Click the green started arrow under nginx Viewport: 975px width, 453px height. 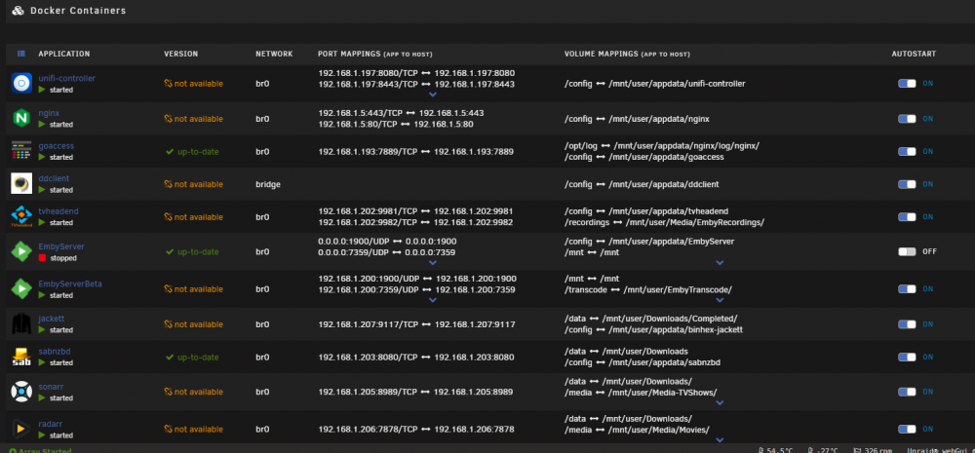click(42, 125)
